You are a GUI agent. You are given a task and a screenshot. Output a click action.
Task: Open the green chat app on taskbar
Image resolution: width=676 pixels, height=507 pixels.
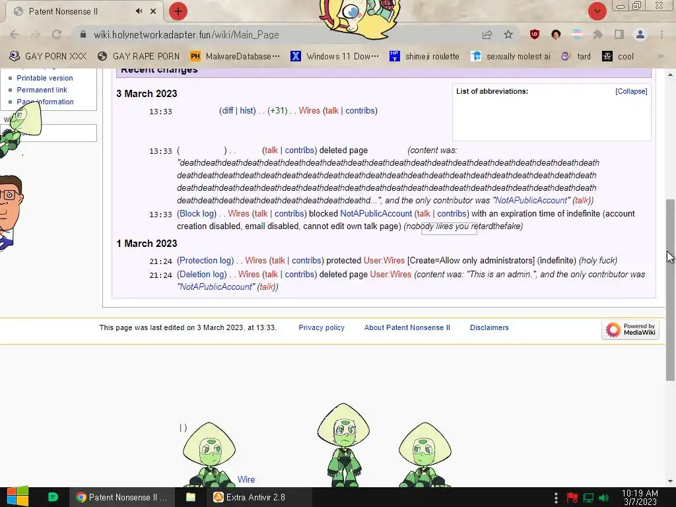pos(53,497)
